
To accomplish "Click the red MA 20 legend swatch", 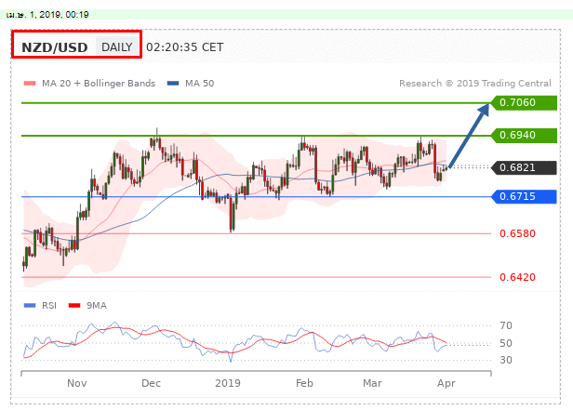I will (x=30, y=84).
